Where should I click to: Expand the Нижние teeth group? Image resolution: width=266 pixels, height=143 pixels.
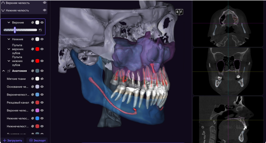[x=9, y=39]
